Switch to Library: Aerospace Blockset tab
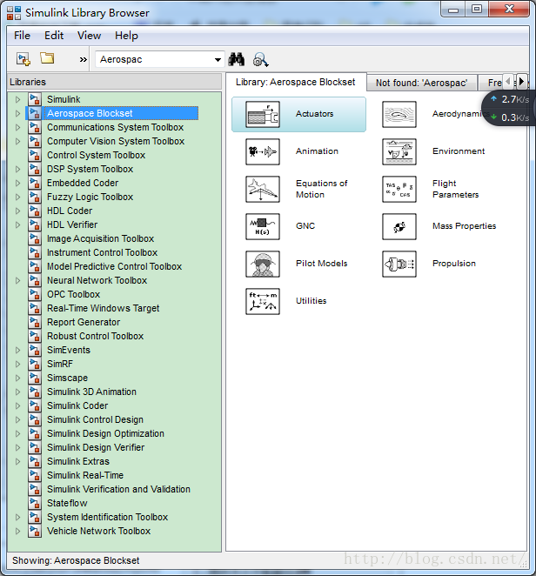This screenshot has height=576, width=536. click(x=296, y=82)
